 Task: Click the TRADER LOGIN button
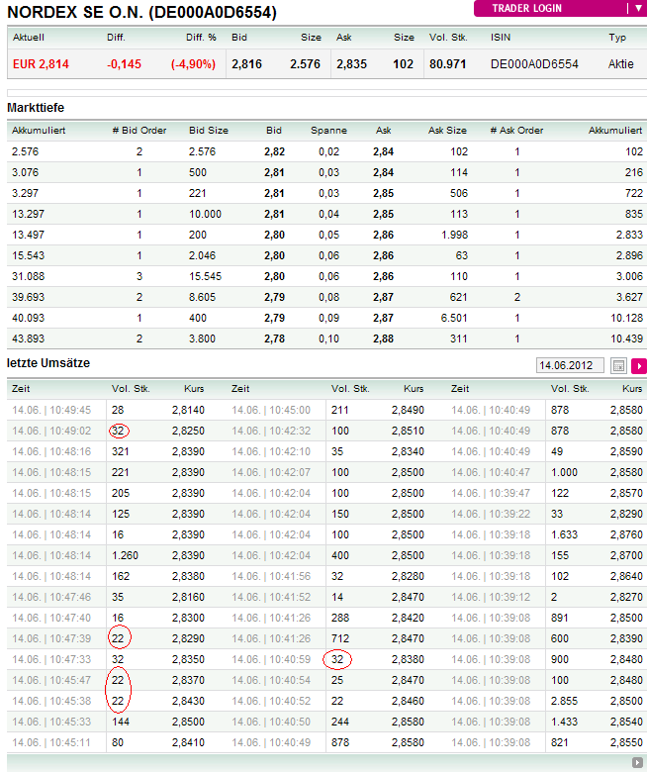526,8
